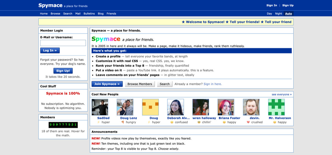332x155 pixels.
Task: Open devin.'s profile photo
Action: [251, 107]
